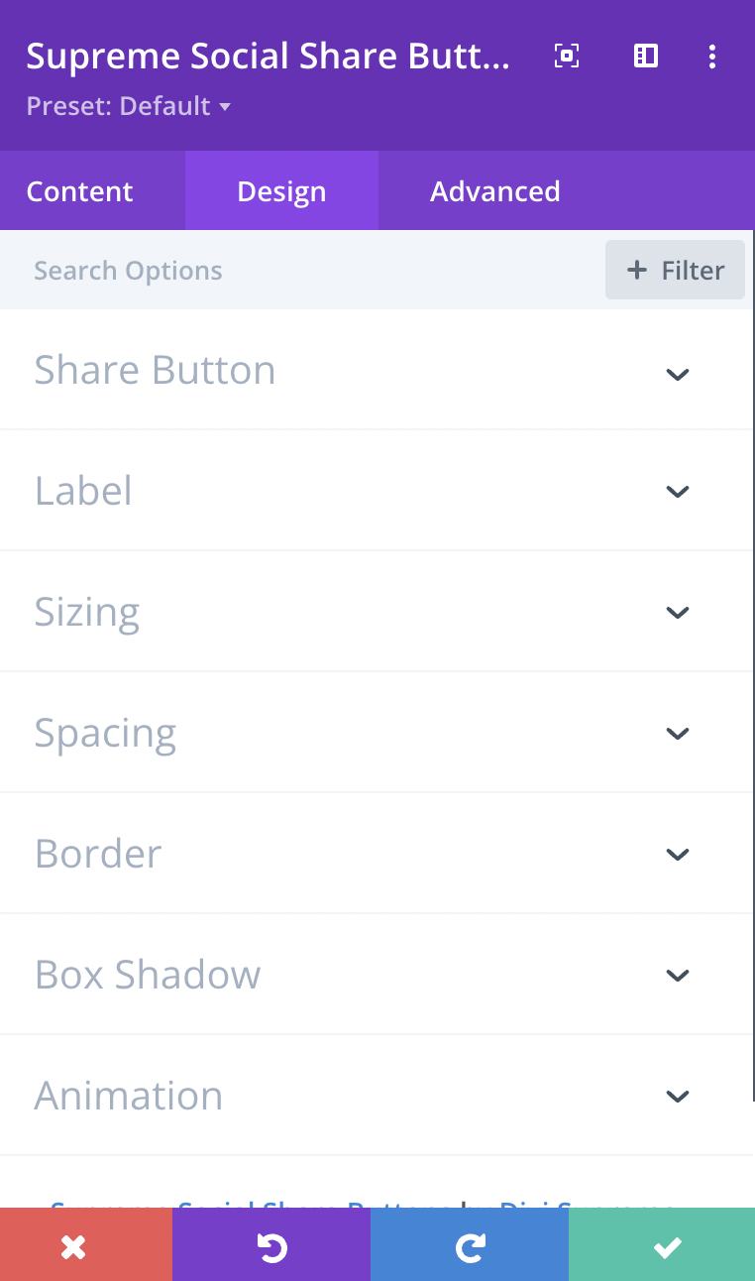The width and height of the screenshot is (755, 1281).
Task: Switch to the Content tab
Action: point(79,191)
